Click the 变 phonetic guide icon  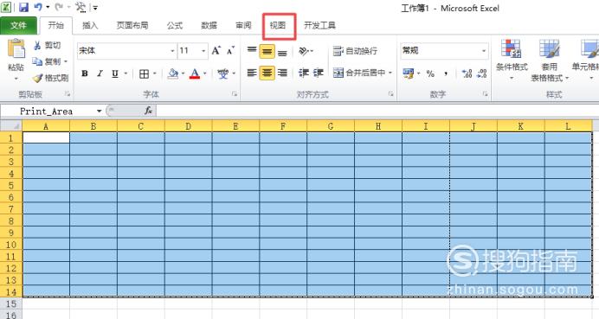coord(222,73)
